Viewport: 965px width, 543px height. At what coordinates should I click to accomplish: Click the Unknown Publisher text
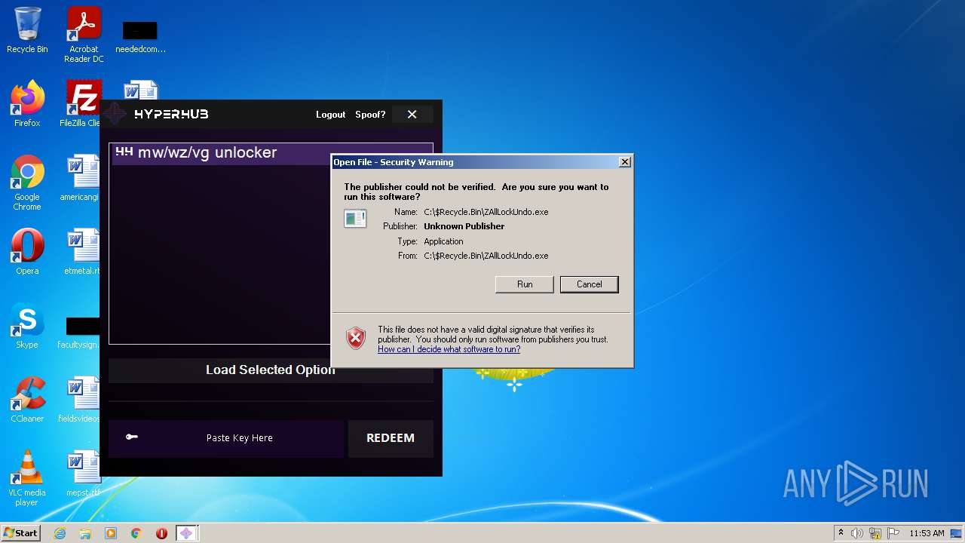(464, 226)
